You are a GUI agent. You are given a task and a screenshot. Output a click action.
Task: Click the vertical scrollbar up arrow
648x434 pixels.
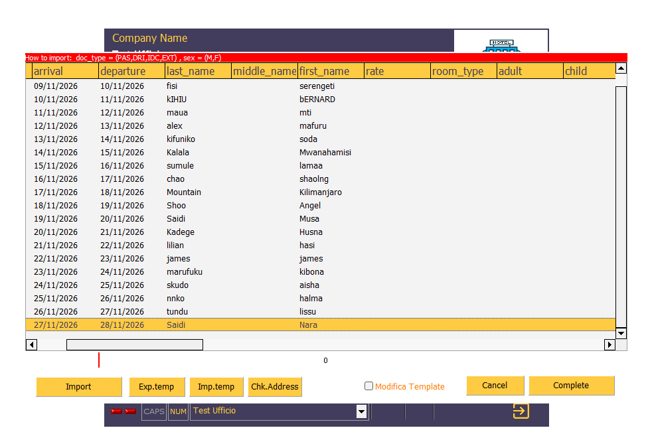tap(621, 68)
